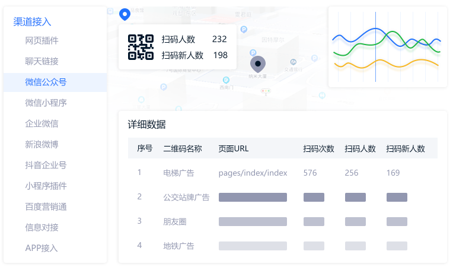Click the parking marker above 西南门
The height and width of the screenshot is (267, 453).
[225, 80]
